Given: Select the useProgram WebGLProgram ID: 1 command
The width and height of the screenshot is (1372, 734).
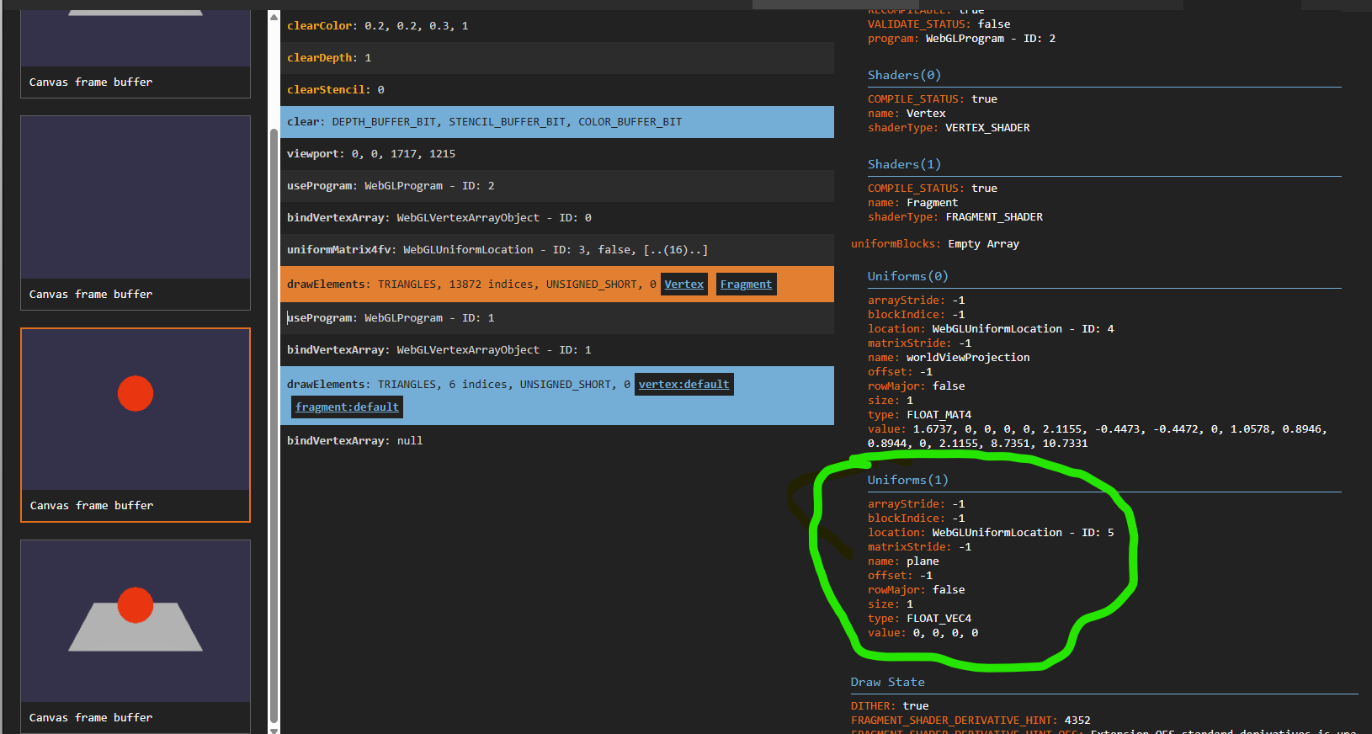Looking at the screenshot, I should (x=557, y=318).
